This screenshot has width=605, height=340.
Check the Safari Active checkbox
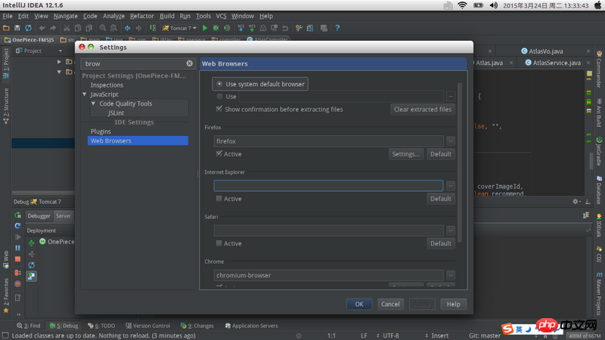[x=219, y=243]
